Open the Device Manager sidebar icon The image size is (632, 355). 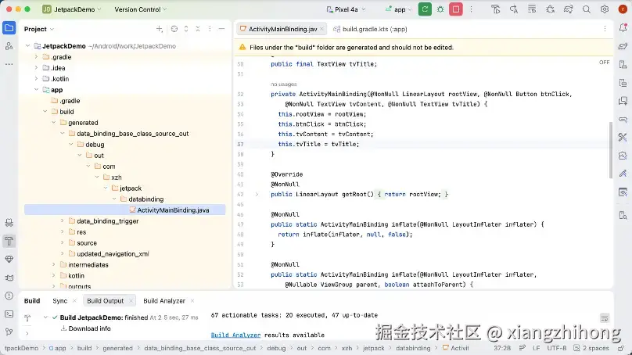pos(623,64)
